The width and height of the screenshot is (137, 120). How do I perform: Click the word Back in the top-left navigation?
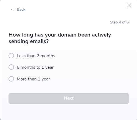tap(21, 9)
